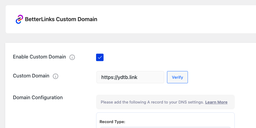
Task: Open info tooltip beside Custom Domain label
Action: pyautogui.click(x=55, y=76)
